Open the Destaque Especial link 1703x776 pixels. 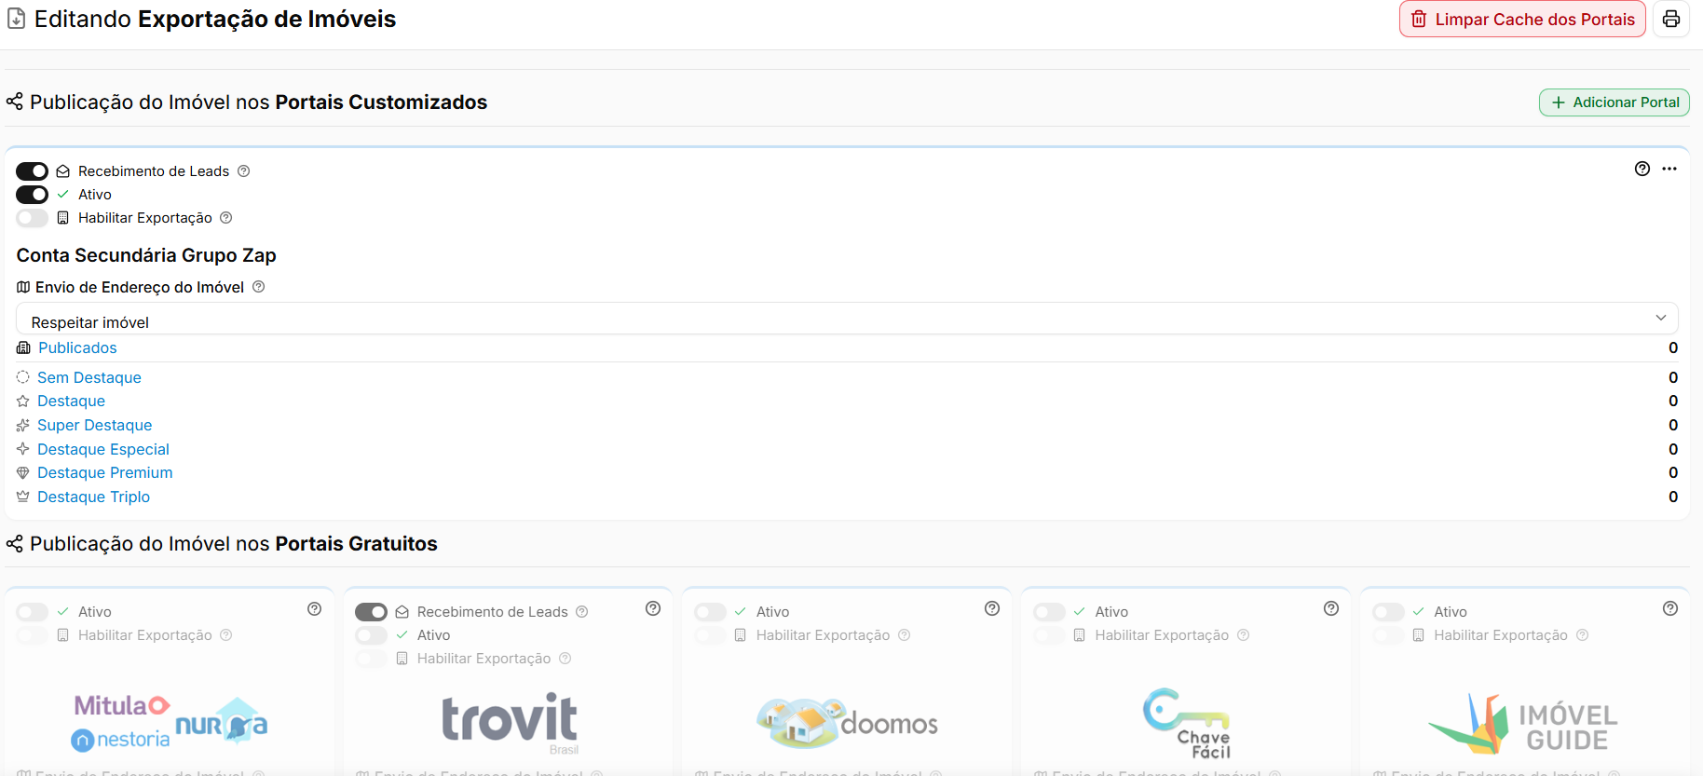click(x=103, y=449)
